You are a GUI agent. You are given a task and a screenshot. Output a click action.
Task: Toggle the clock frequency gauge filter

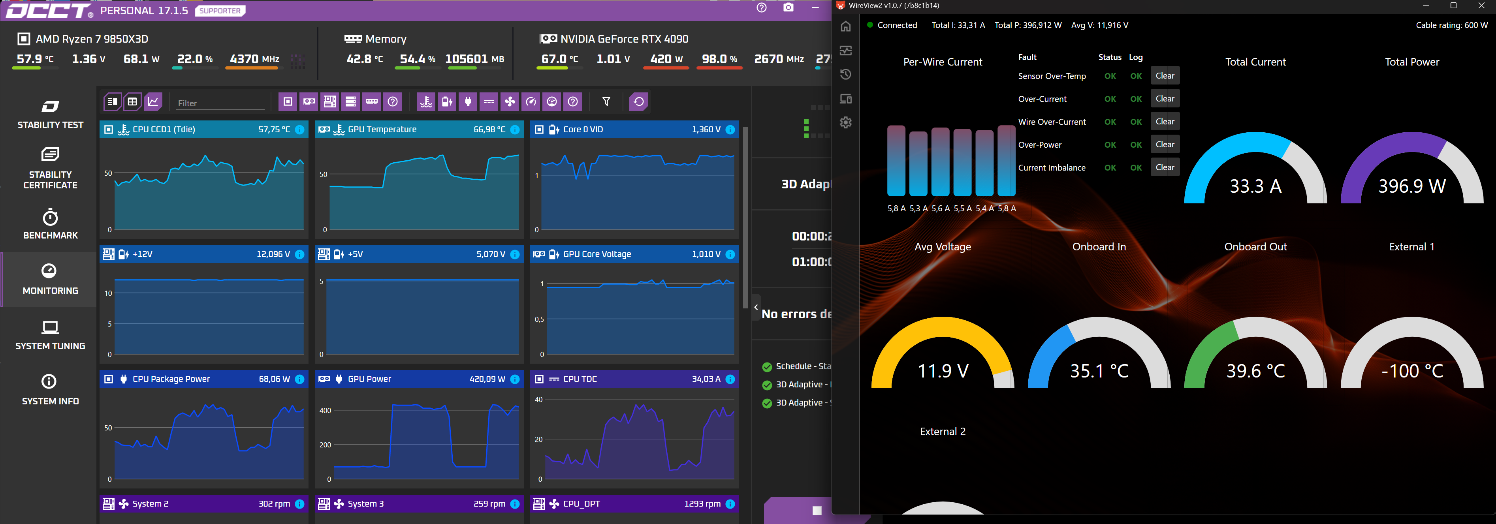[x=531, y=101]
